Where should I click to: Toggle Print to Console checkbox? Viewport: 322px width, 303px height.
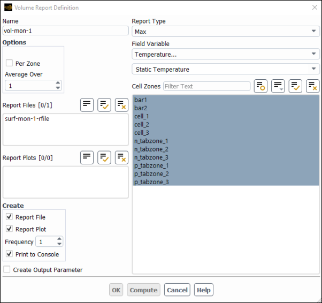10,254
